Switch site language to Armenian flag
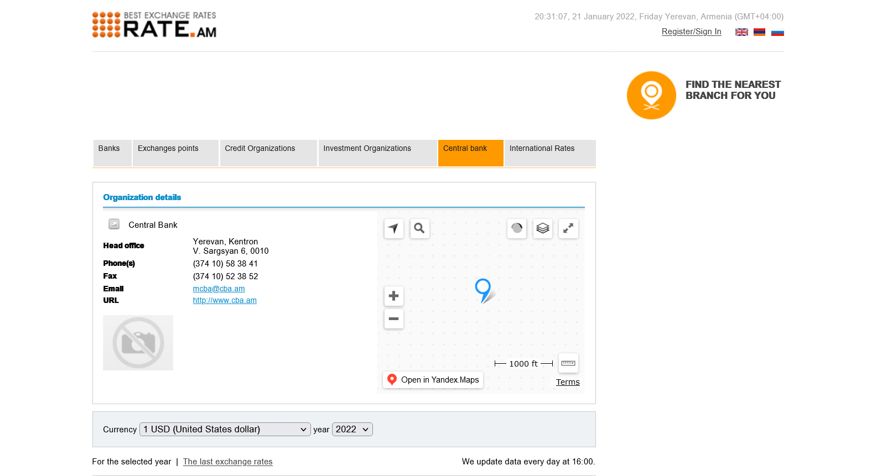The height and width of the screenshot is (476, 887). (759, 32)
